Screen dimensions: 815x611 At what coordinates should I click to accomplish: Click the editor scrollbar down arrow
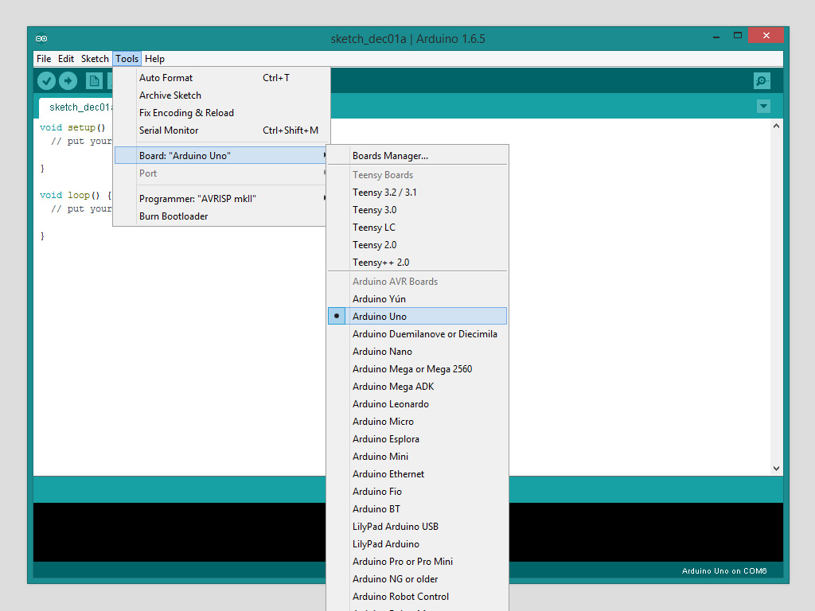click(x=776, y=468)
